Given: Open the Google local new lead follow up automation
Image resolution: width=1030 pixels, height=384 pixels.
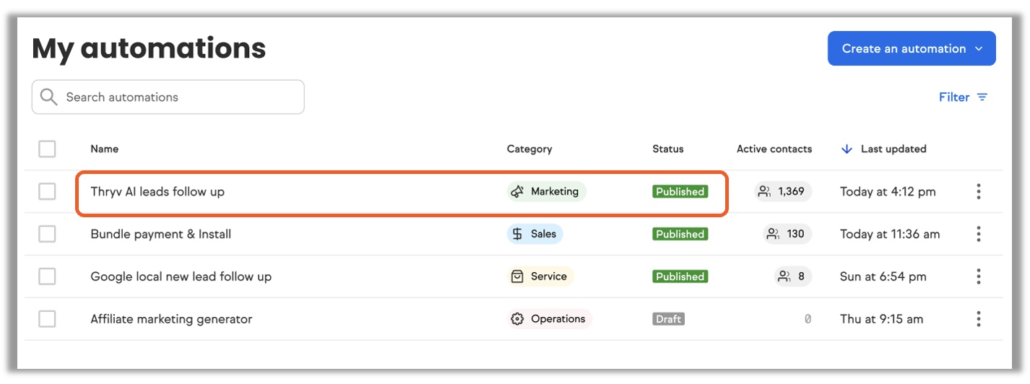Looking at the screenshot, I should tap(181, 276).
